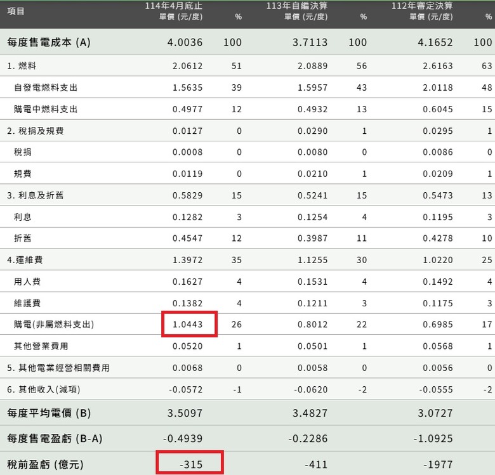Select value 0.0119
495x475 pixels.
(187, 174)
